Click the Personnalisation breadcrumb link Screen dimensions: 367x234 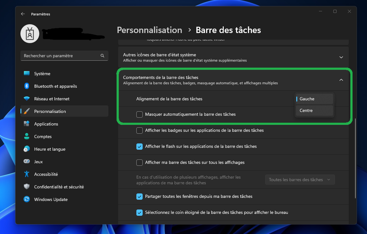(x=149, y=30)
